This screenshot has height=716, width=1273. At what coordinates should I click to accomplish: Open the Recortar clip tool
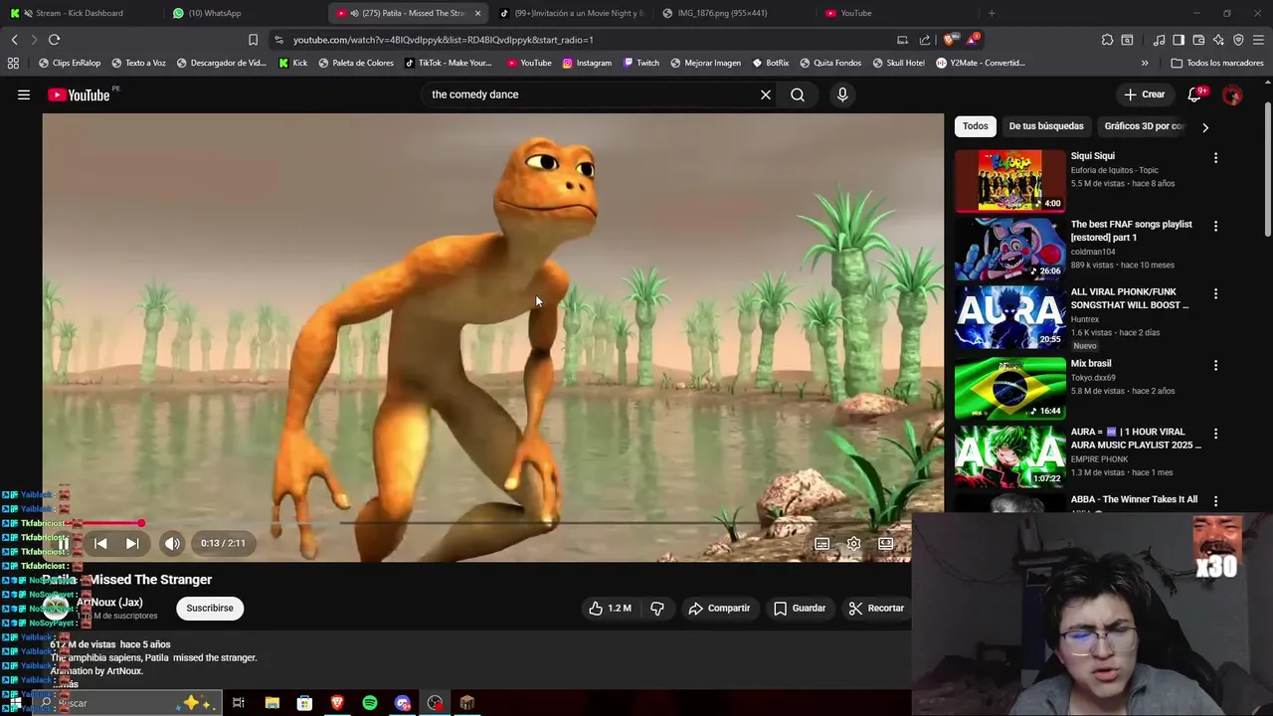[x=876, y=608]
